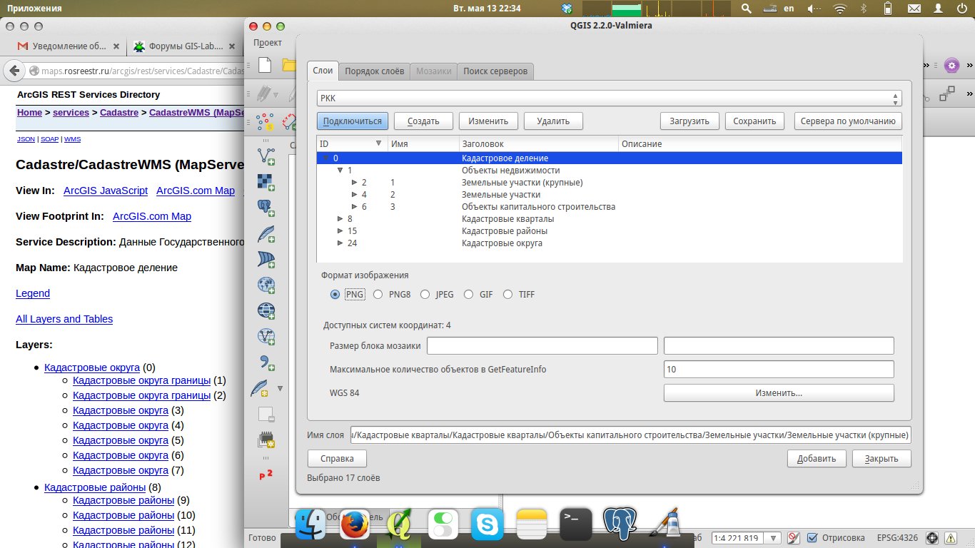Click the Add WFS Layer globe icon
Image resolution: width=975 pixels, height=548 pixels.
pyautogui.click(x=266, y=336)
